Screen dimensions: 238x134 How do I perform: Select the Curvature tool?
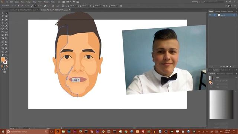click(6, 19)
